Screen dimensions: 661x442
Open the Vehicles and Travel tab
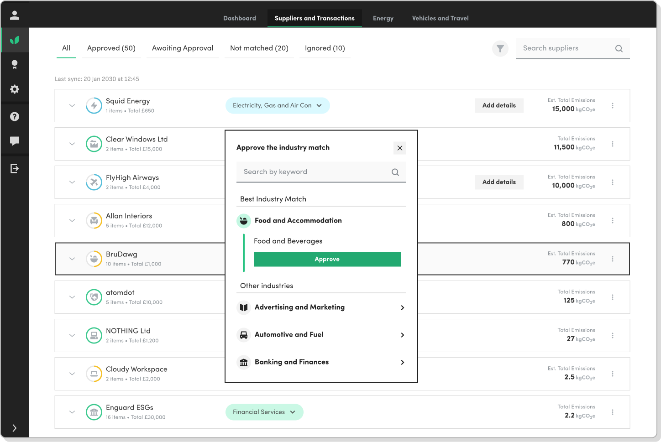click(441, 18)
